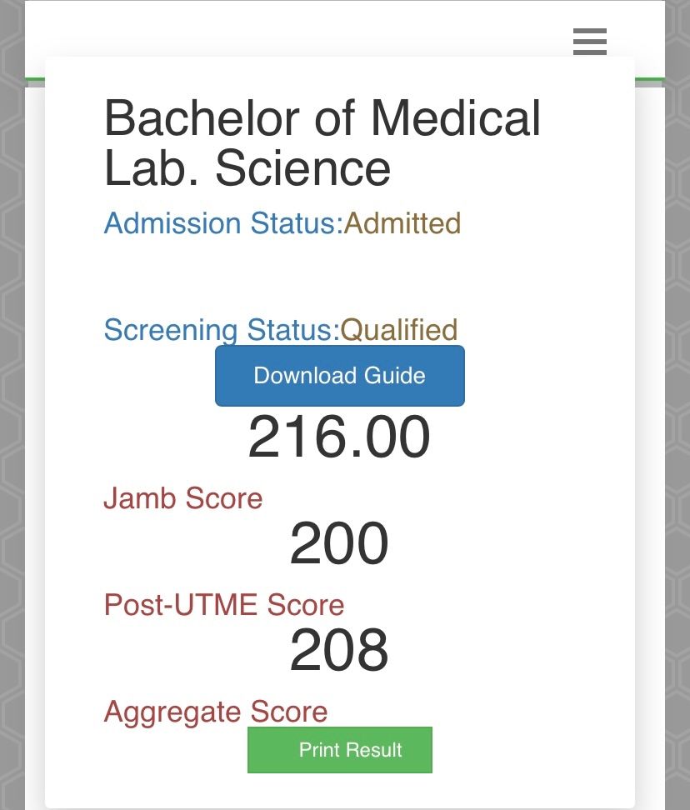This screenshot has width=690, height=810.
Task: Click the 216.00 score value
Action: [339, 437]
